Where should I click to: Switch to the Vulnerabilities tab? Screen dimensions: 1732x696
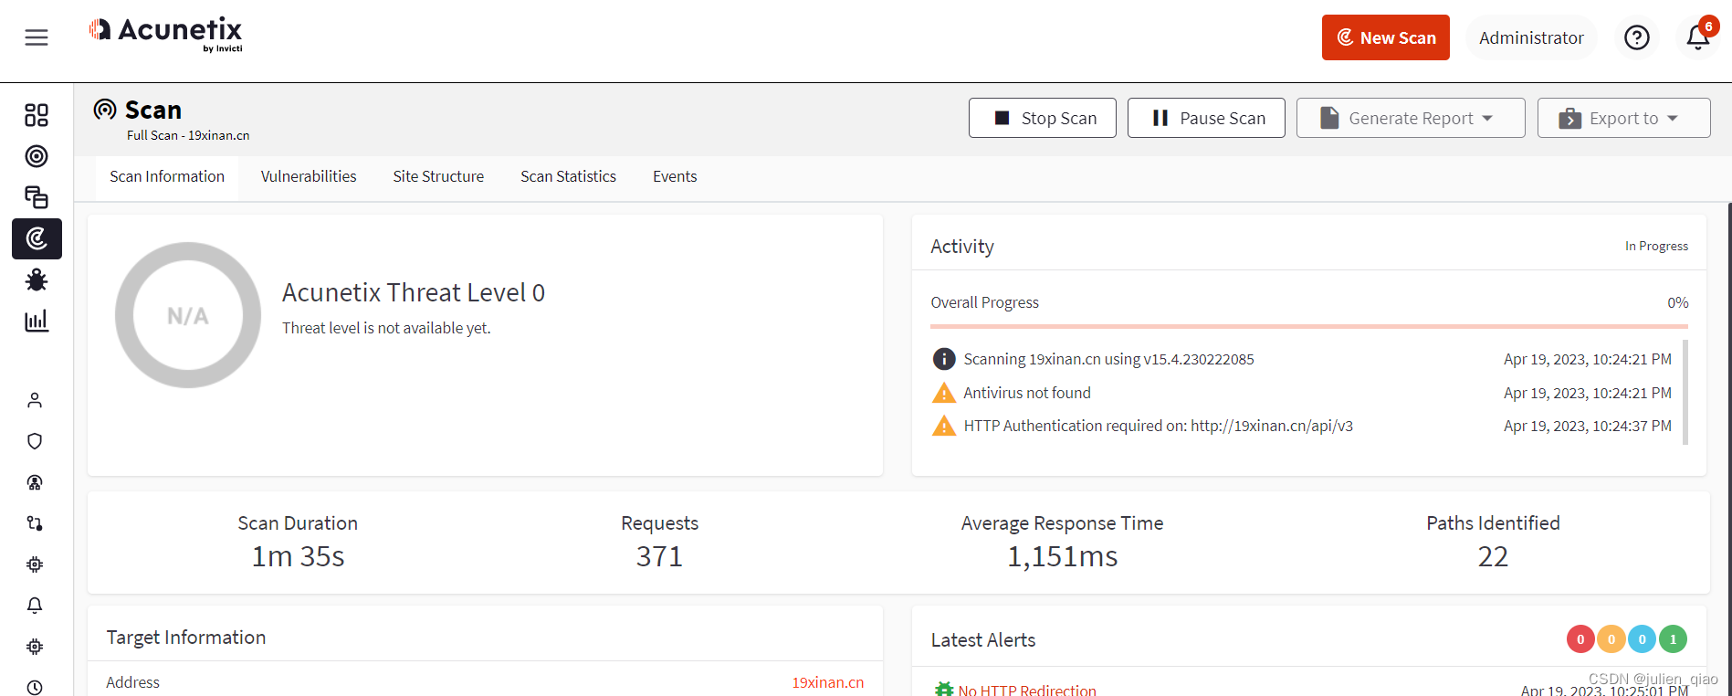point(309,177)
